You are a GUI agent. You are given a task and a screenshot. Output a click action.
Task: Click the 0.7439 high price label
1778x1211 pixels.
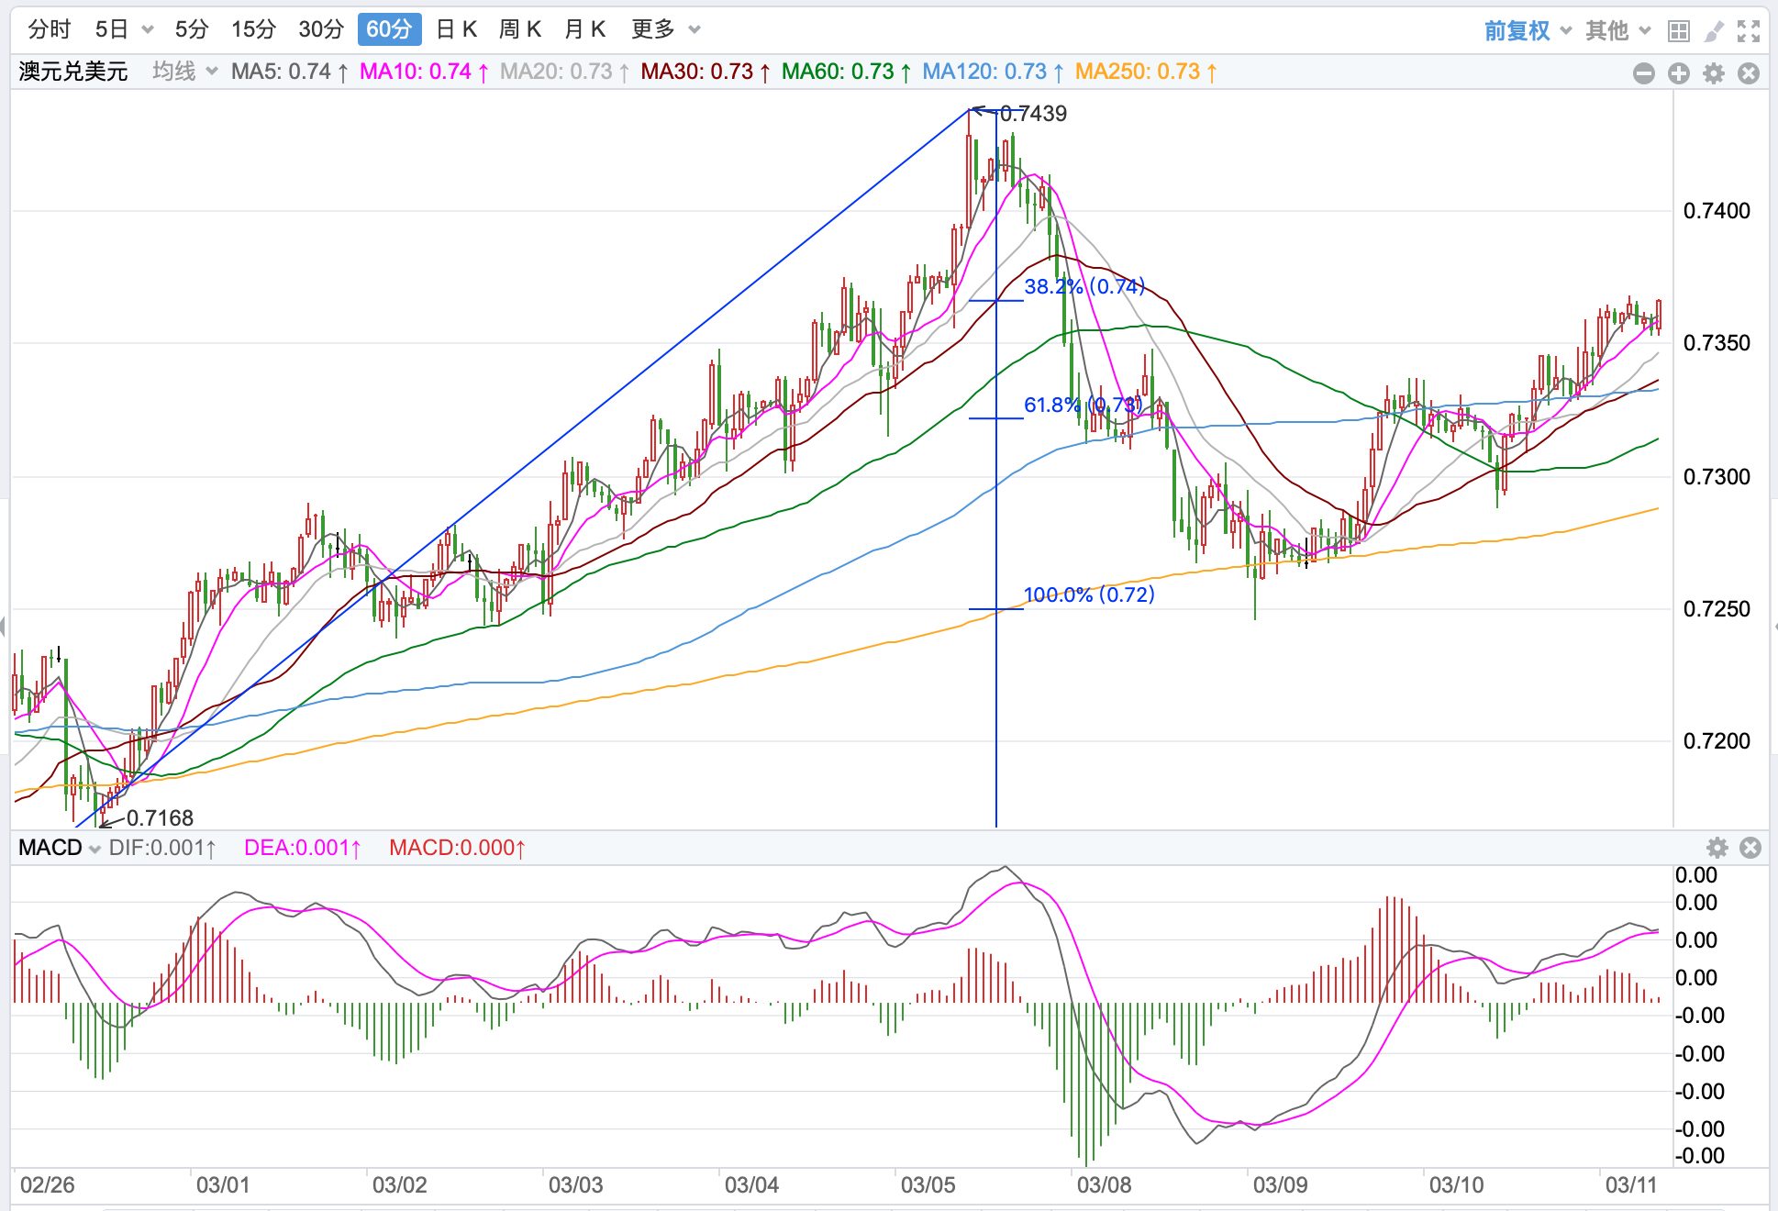[x=1033, y=114]
